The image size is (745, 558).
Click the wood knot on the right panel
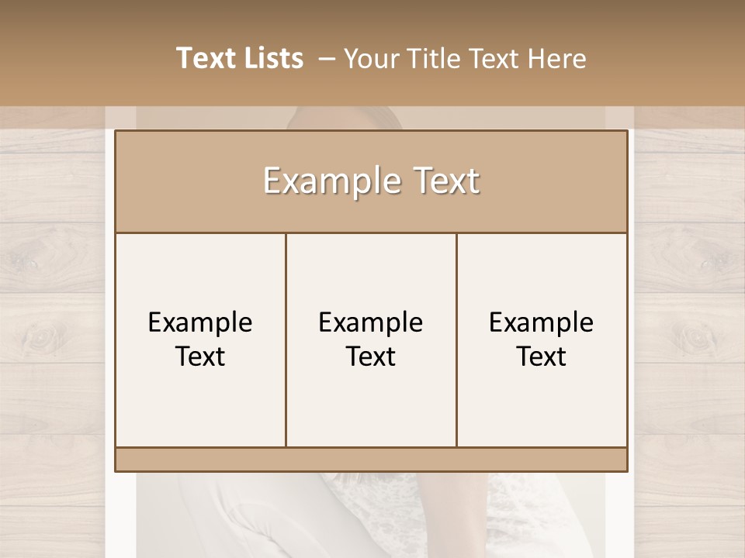[x=695, y=338]
